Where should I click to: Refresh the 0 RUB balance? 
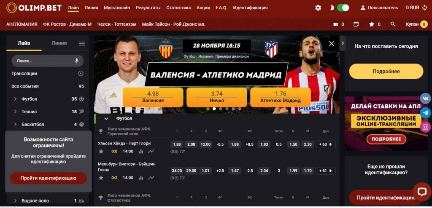click(x=424, y=8)
